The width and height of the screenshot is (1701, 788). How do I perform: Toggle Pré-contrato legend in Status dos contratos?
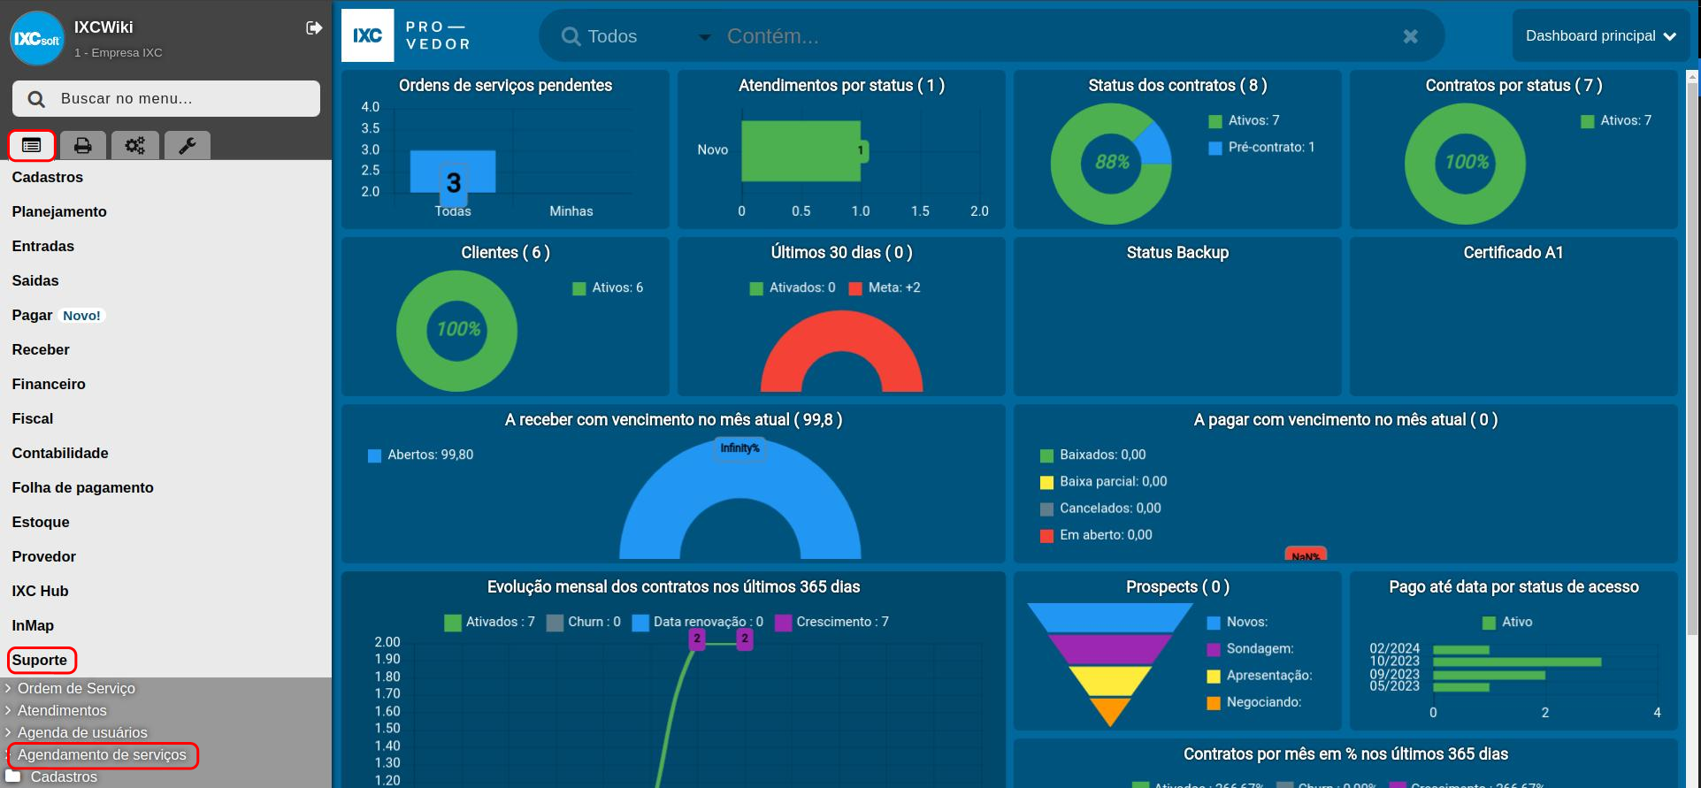(x=1262, y=147)
